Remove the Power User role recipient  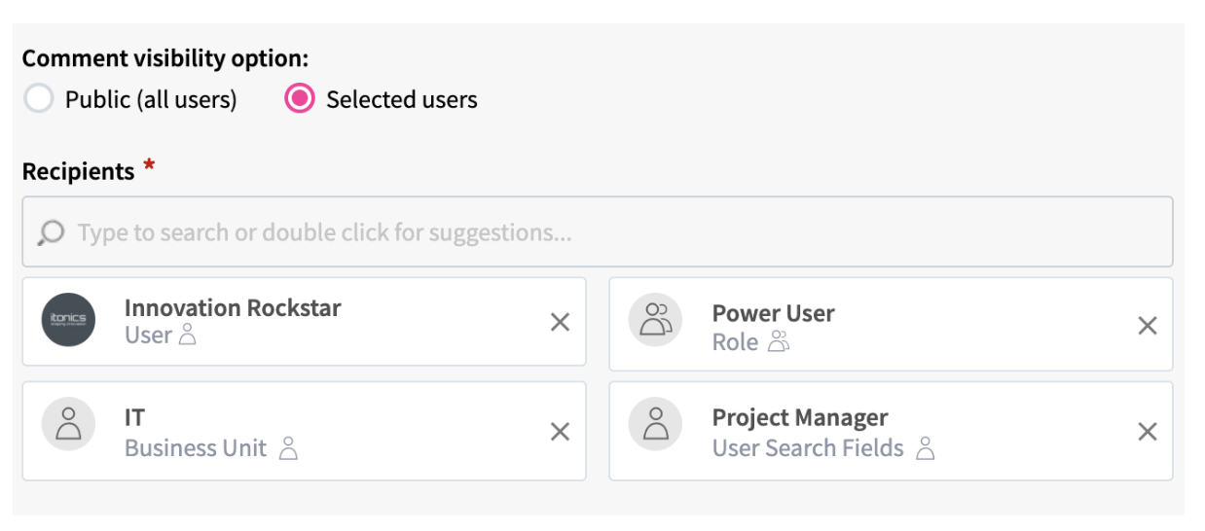pyautogui.click(x=1148, y=326)
